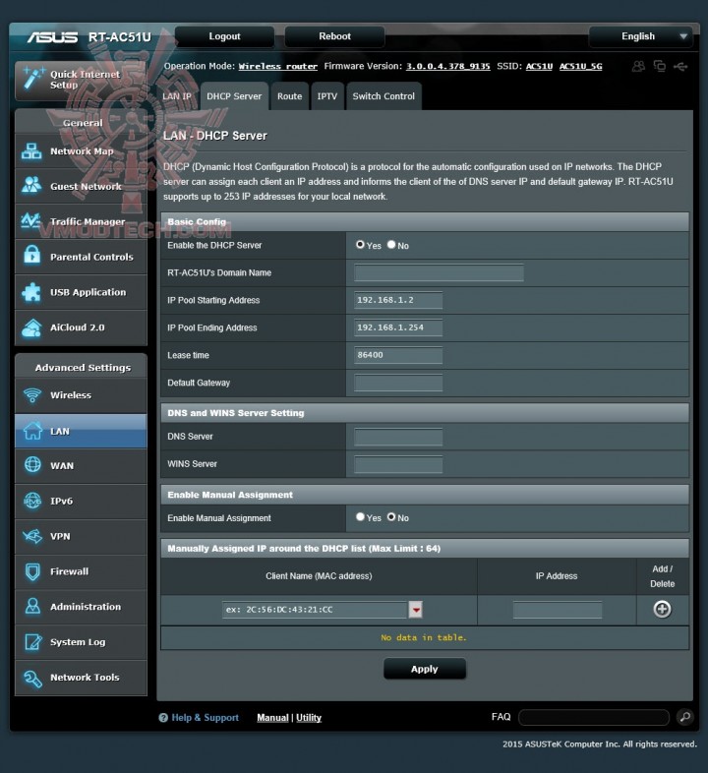Click the Network Map icon
The image size is (708, 773).
[x=31, y=151]
